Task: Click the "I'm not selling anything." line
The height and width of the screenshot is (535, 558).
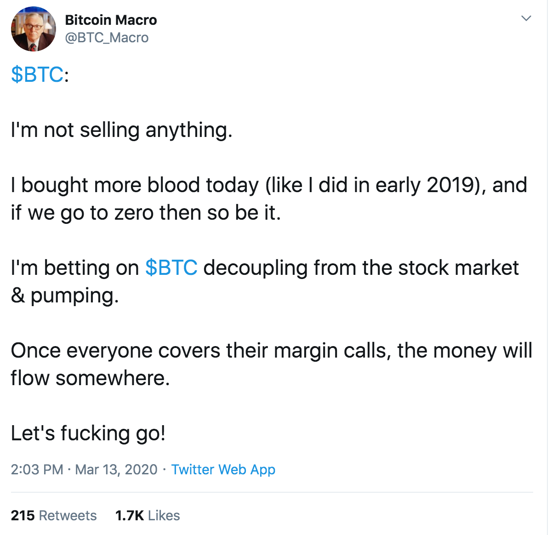Action: pos(122,130)
